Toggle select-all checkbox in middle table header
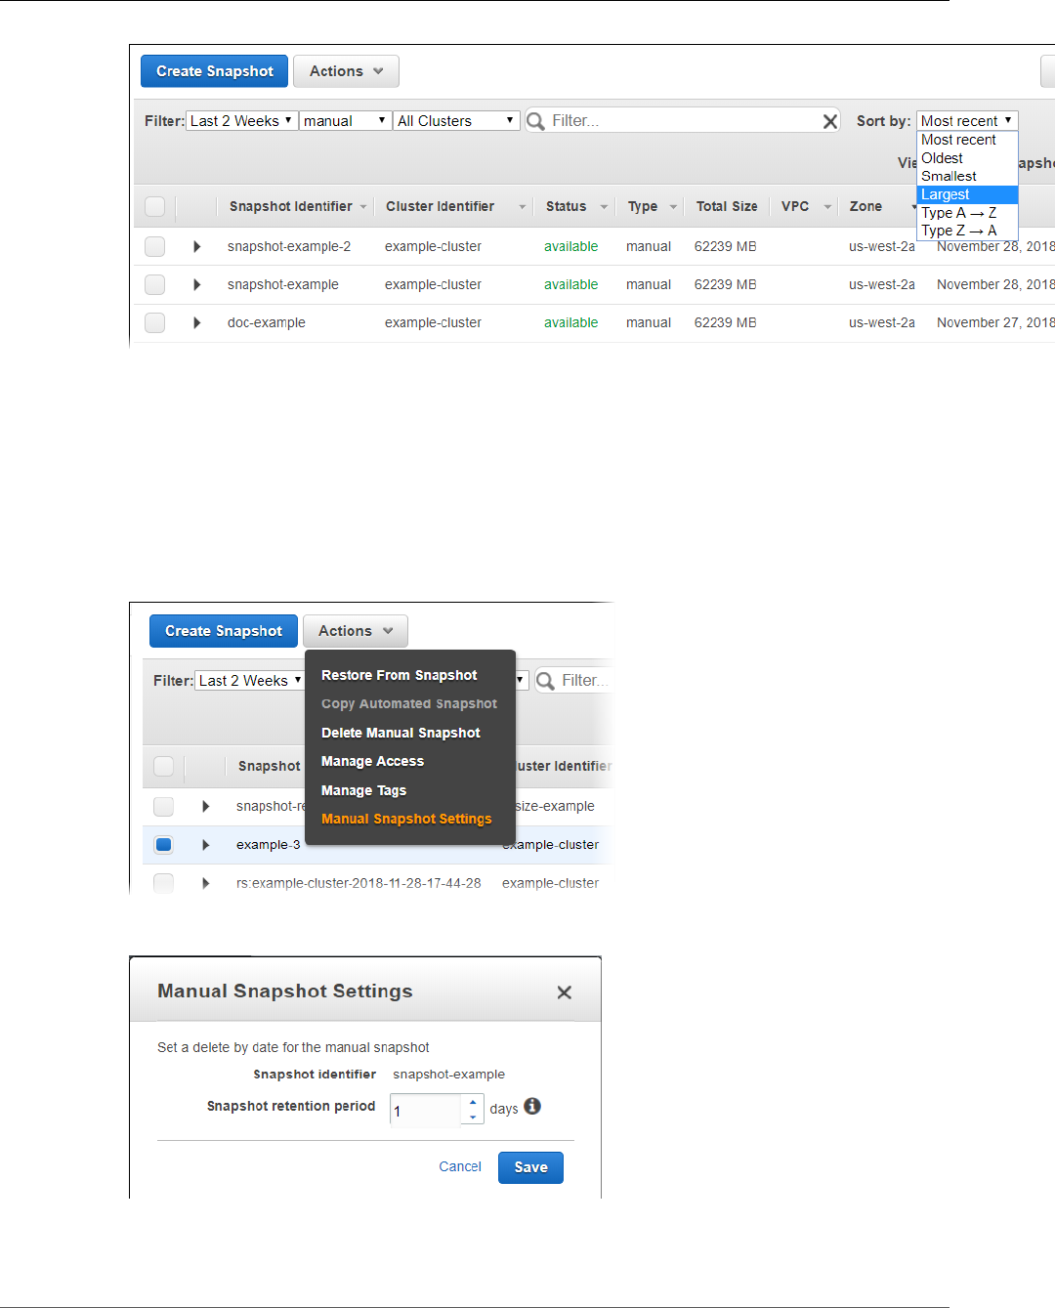This screenshot has height=1308, width=1055. [x=163, y=766]
